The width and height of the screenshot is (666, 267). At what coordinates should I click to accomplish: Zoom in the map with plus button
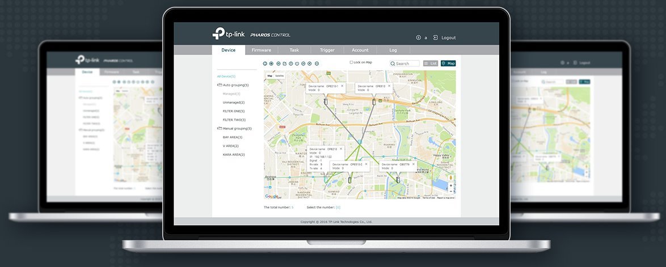point(451,185)
